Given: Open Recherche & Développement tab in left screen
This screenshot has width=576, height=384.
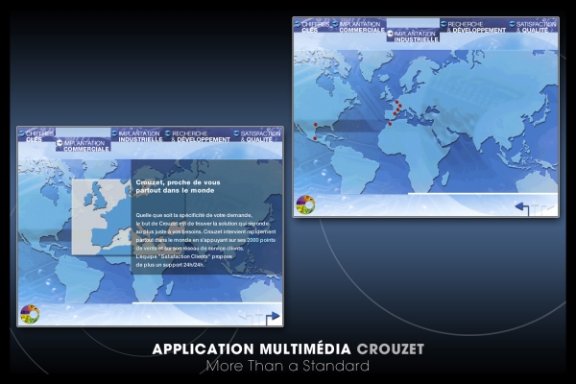Looking at the screenshot, I should [x=201, y=136].
